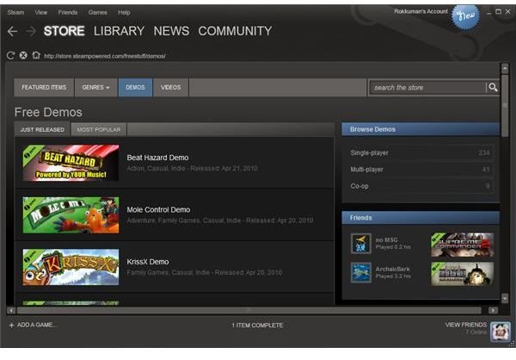516x360 pixels.
Task: Open the Mole Control Demo title
Action: pos(158,209)
